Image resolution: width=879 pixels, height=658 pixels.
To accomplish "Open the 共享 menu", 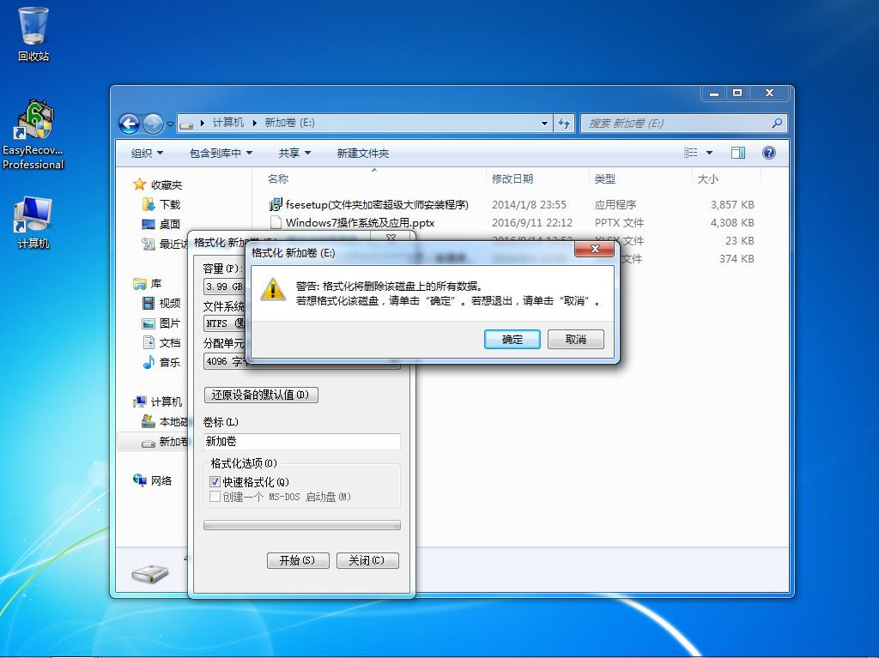I will tap(294, 153).
